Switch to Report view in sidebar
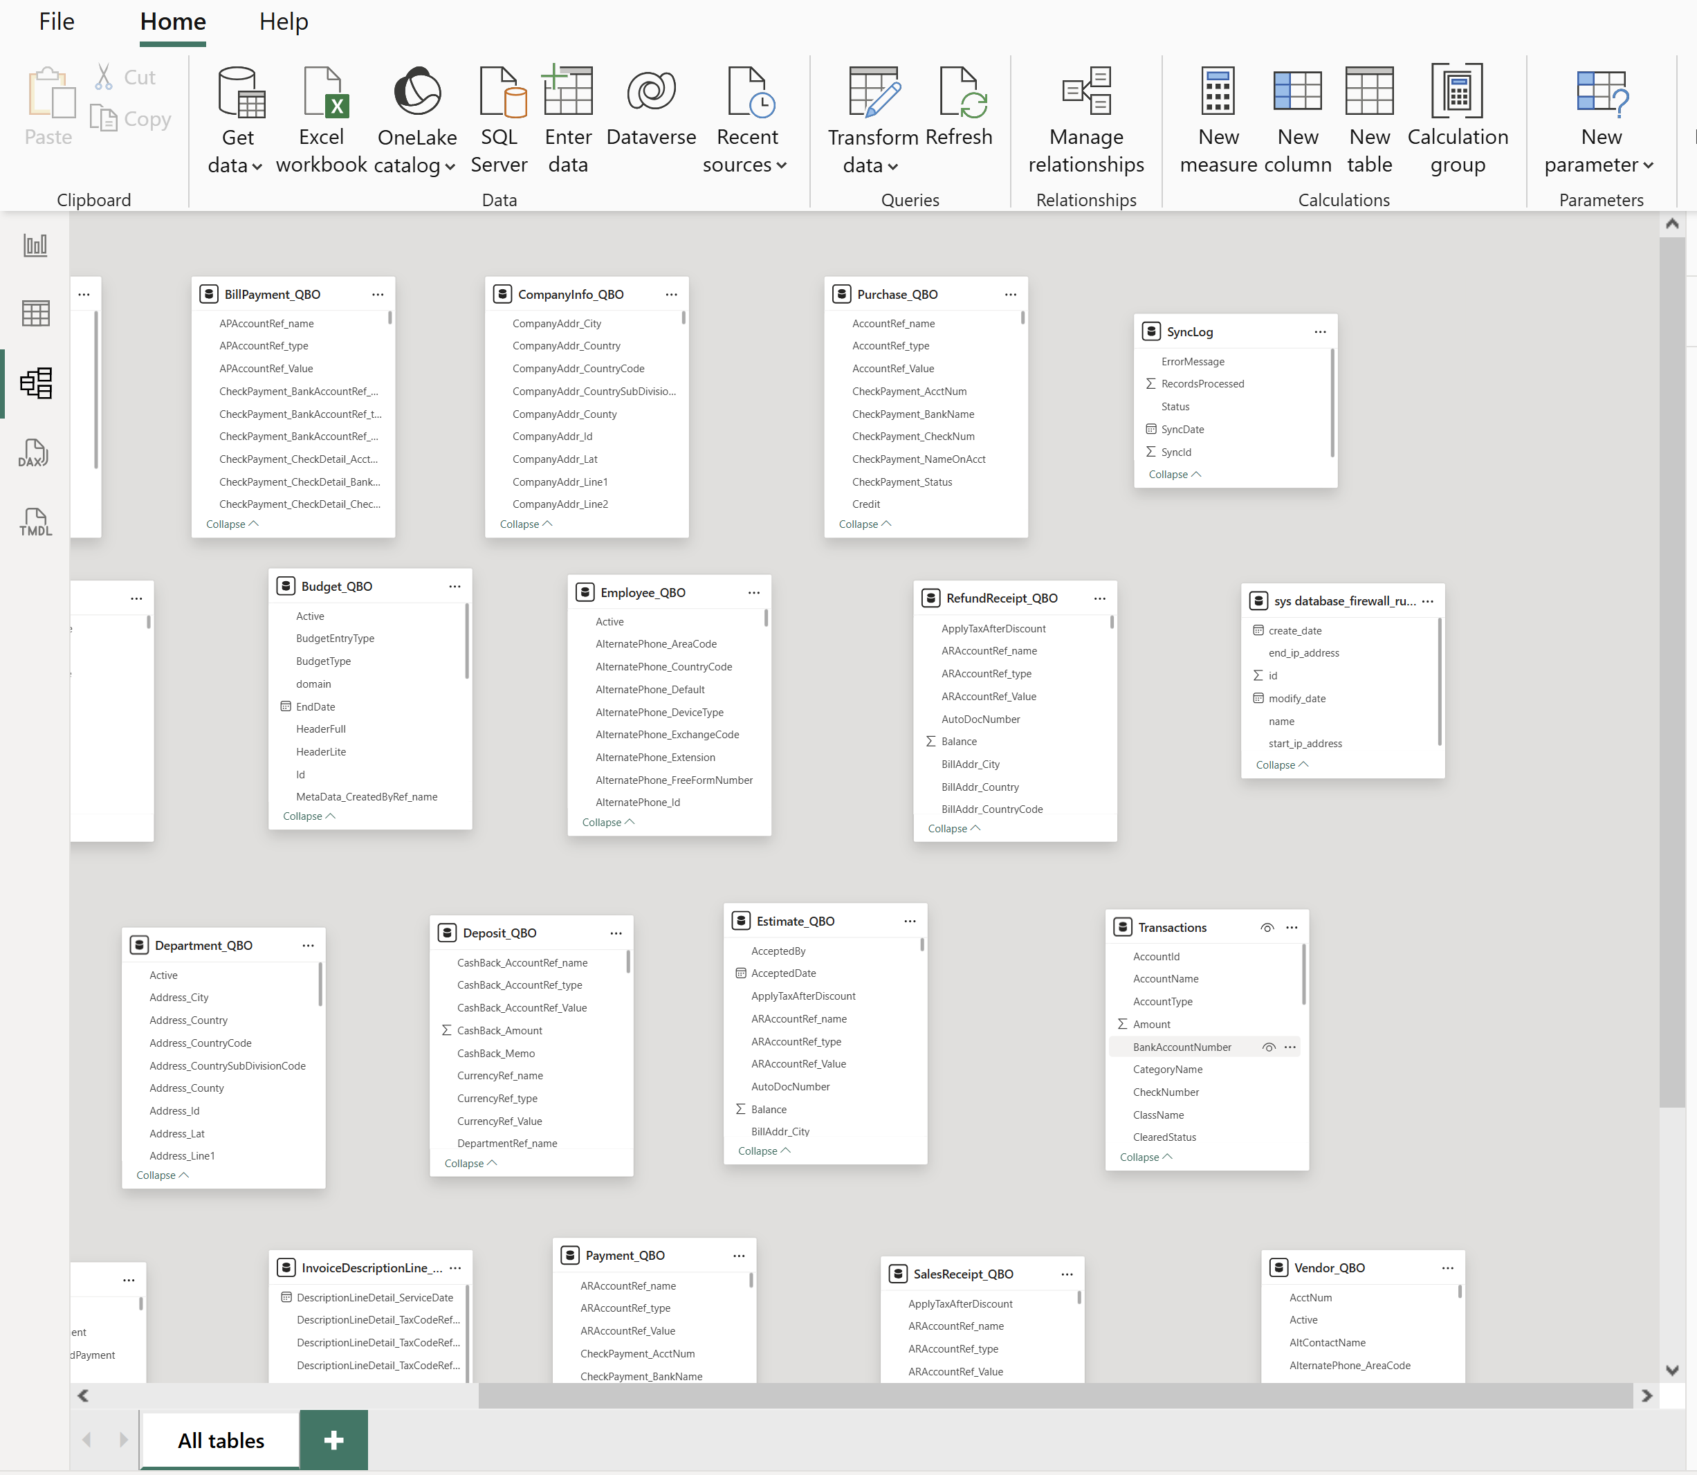This screenshot has width=1697, height=1475. point(35,244)
